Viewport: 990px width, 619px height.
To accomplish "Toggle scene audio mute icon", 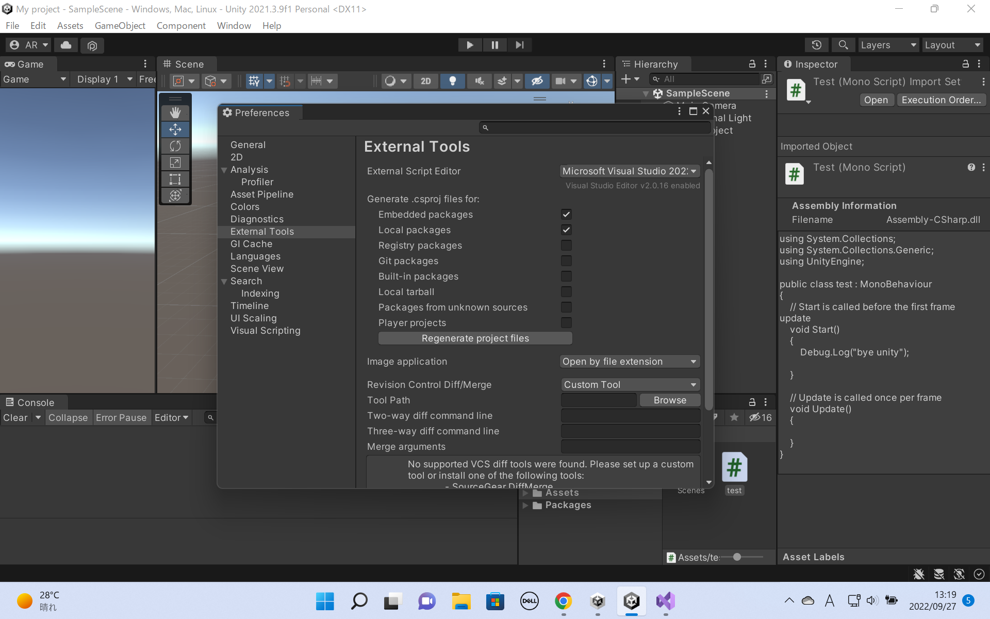I will [480, 80].
